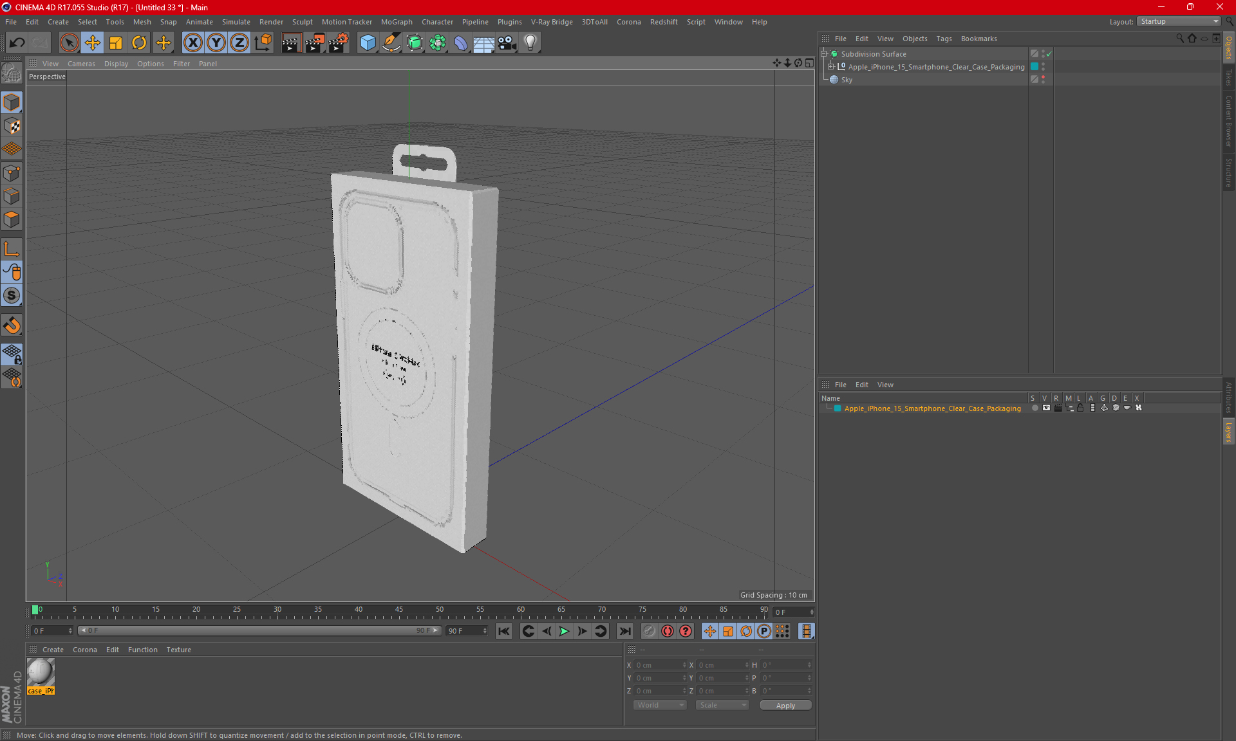Activate the Scale tool
This screenshot has height=741, width=1236.
click(x=116, y=42)
